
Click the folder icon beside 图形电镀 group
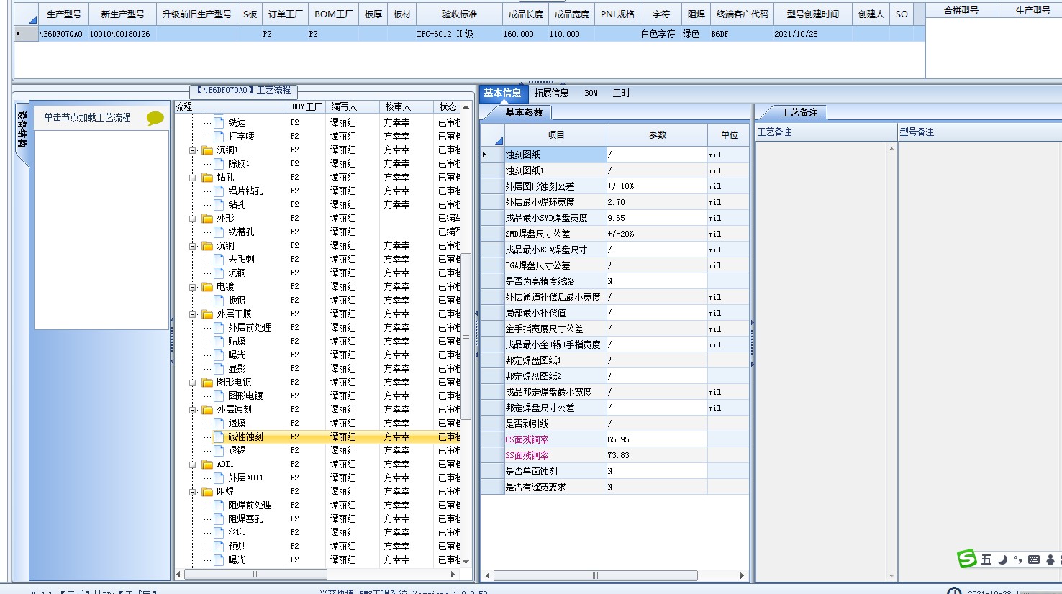click(207, 383)
